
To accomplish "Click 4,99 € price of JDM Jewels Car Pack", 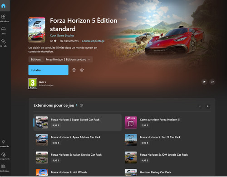I will tap(145, 160).
